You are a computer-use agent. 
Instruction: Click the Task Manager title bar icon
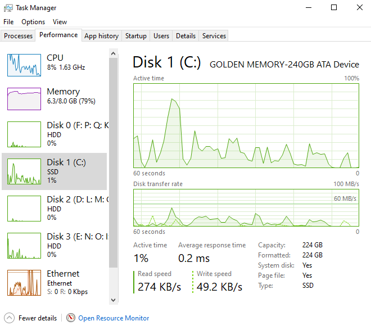[x=8, y=8]
